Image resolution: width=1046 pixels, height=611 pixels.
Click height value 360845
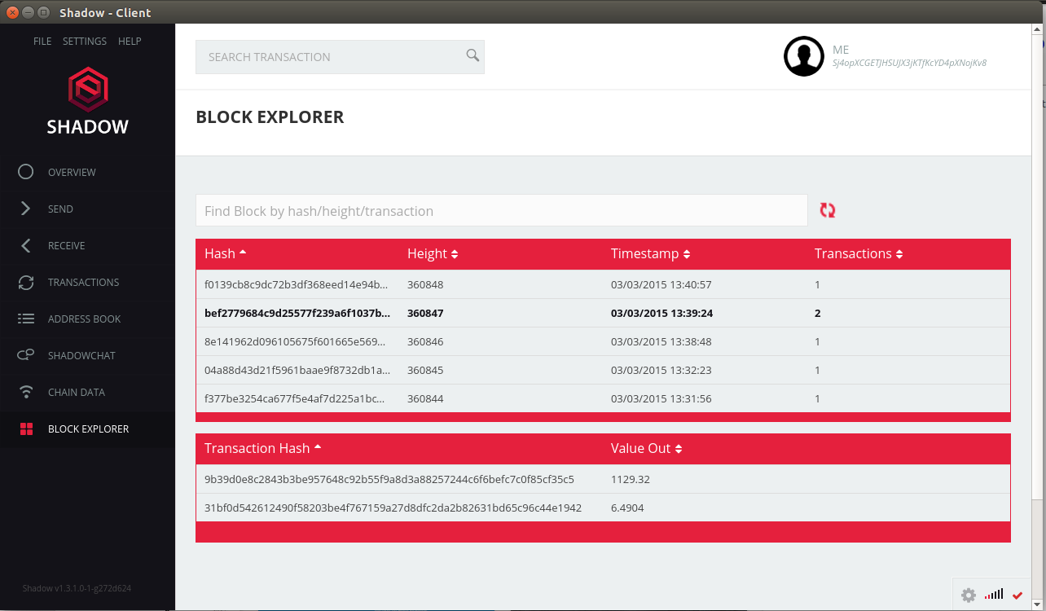tap(425, 370)
